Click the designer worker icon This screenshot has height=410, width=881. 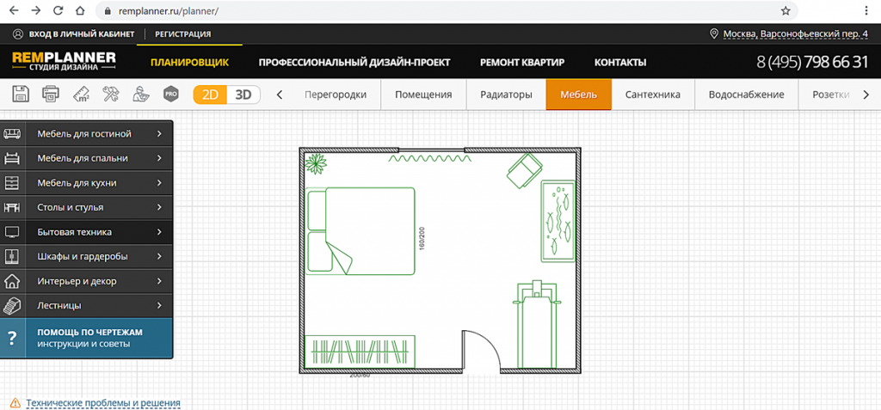pos(142,94)
